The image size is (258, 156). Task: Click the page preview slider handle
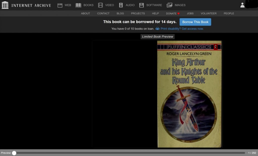tap(14, 153)
